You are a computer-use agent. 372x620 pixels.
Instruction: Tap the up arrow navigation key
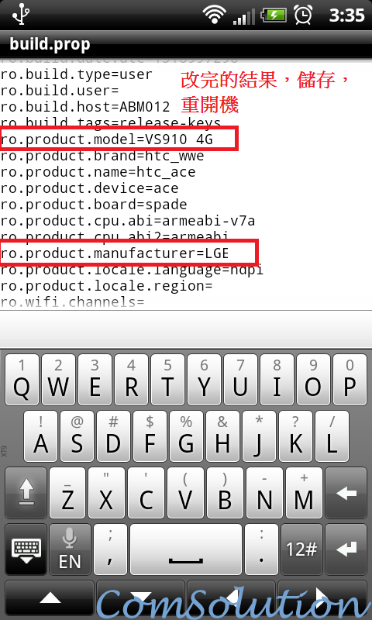(x=50, y=598)
